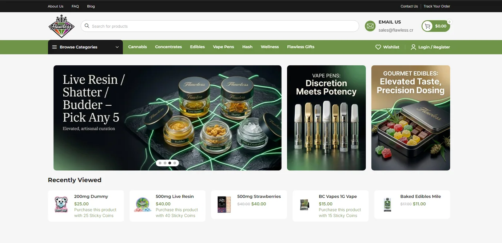Click sales@flawless email address
This screenshot has height=243, width=502.
[396, 30]
